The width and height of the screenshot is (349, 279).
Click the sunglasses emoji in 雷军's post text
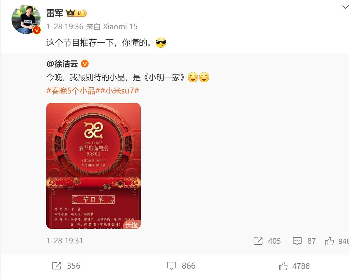coord(161,43)
